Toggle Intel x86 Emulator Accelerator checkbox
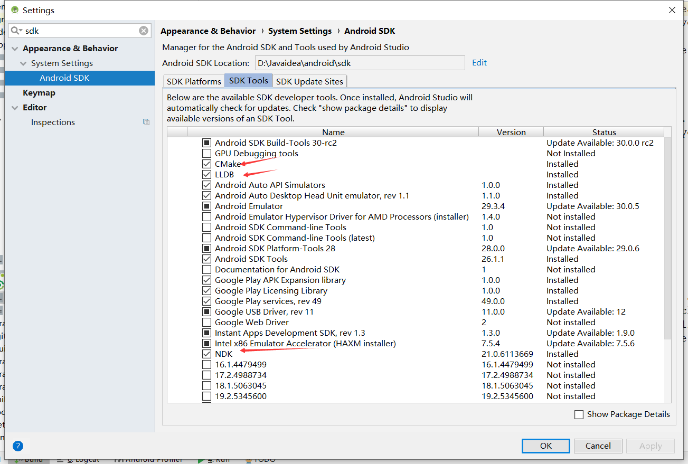This screenshot has height=464, width=688. coord(207,343)
